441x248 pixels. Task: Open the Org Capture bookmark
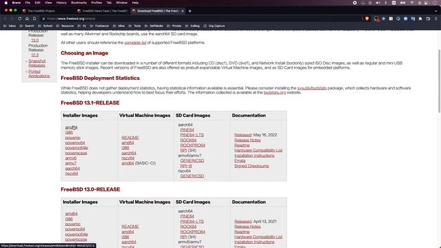pyautogui.click(x=214, y=26)
